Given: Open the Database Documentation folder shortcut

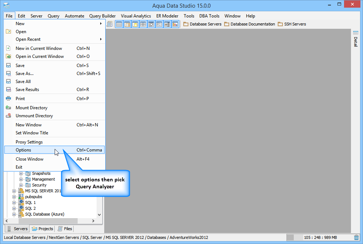Looking at the screenshot, I should (x=250, y=24).
